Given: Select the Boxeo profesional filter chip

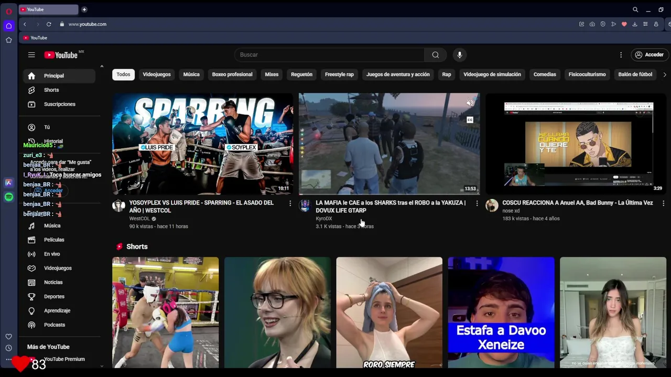Looking at the screenshot, I should pos(232,74).
